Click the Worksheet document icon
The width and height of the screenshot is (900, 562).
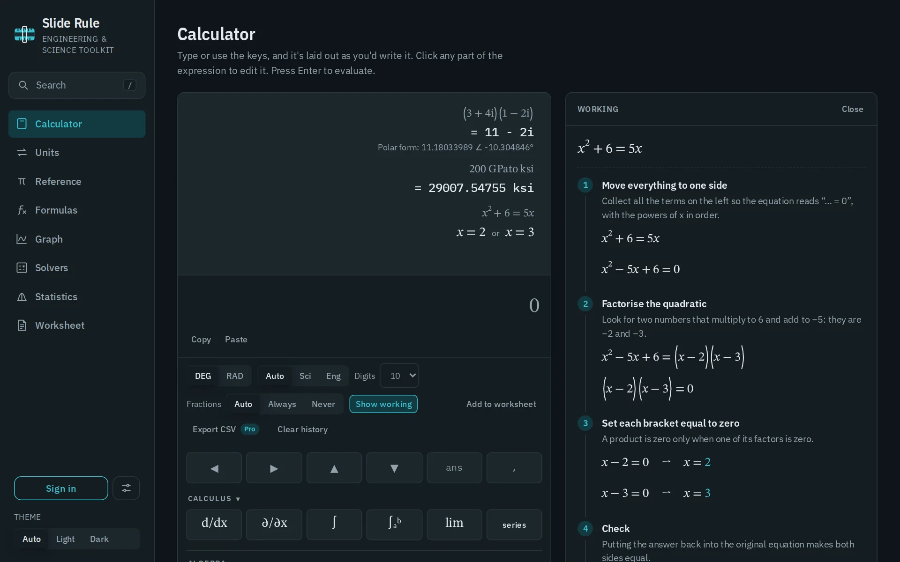click(22, 325)
